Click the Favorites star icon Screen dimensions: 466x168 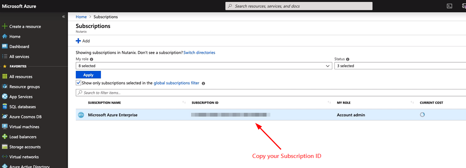[x=5, y=66]
